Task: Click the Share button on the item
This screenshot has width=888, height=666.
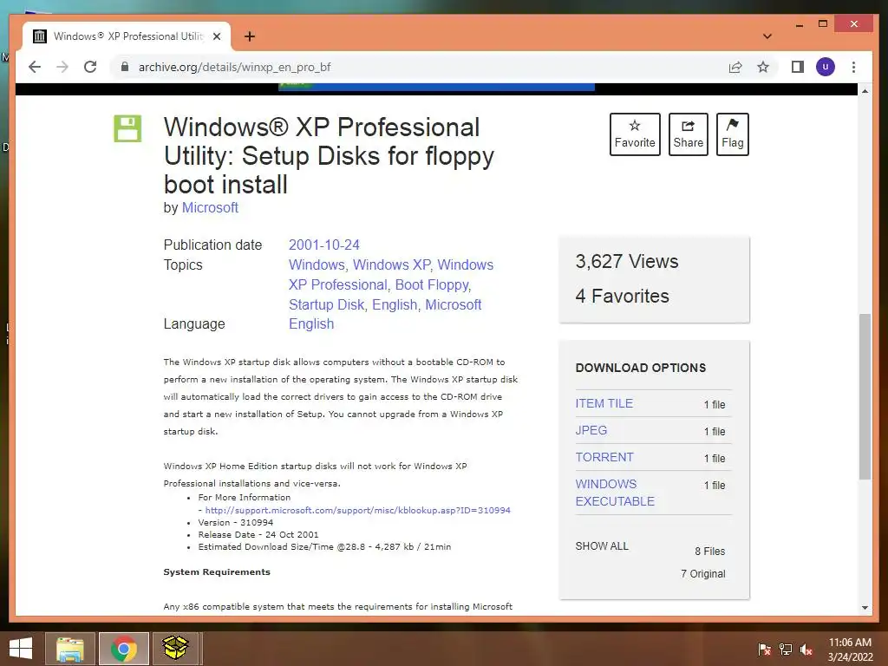Action: (x=688, y=134)
